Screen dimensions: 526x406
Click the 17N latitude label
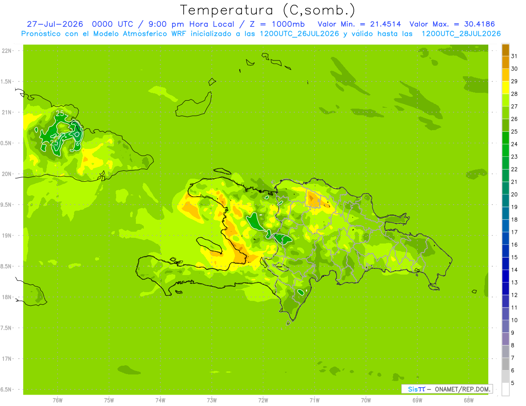pyautogui.click(x=7, y=359)
